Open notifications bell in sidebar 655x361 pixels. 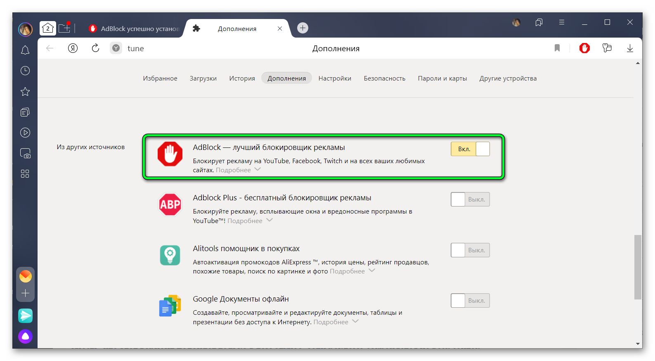point(25,50)
